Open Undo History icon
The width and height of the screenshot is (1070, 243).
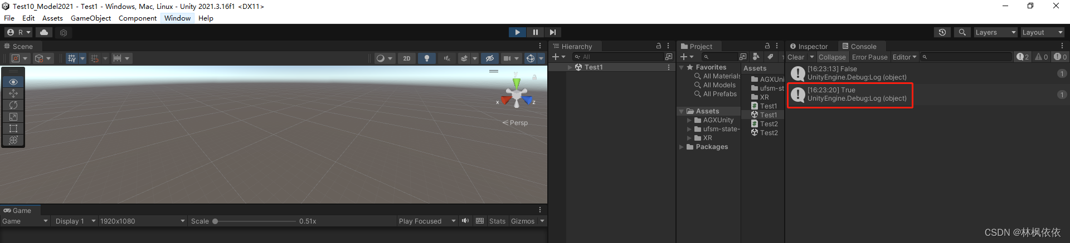coord(942,32)
